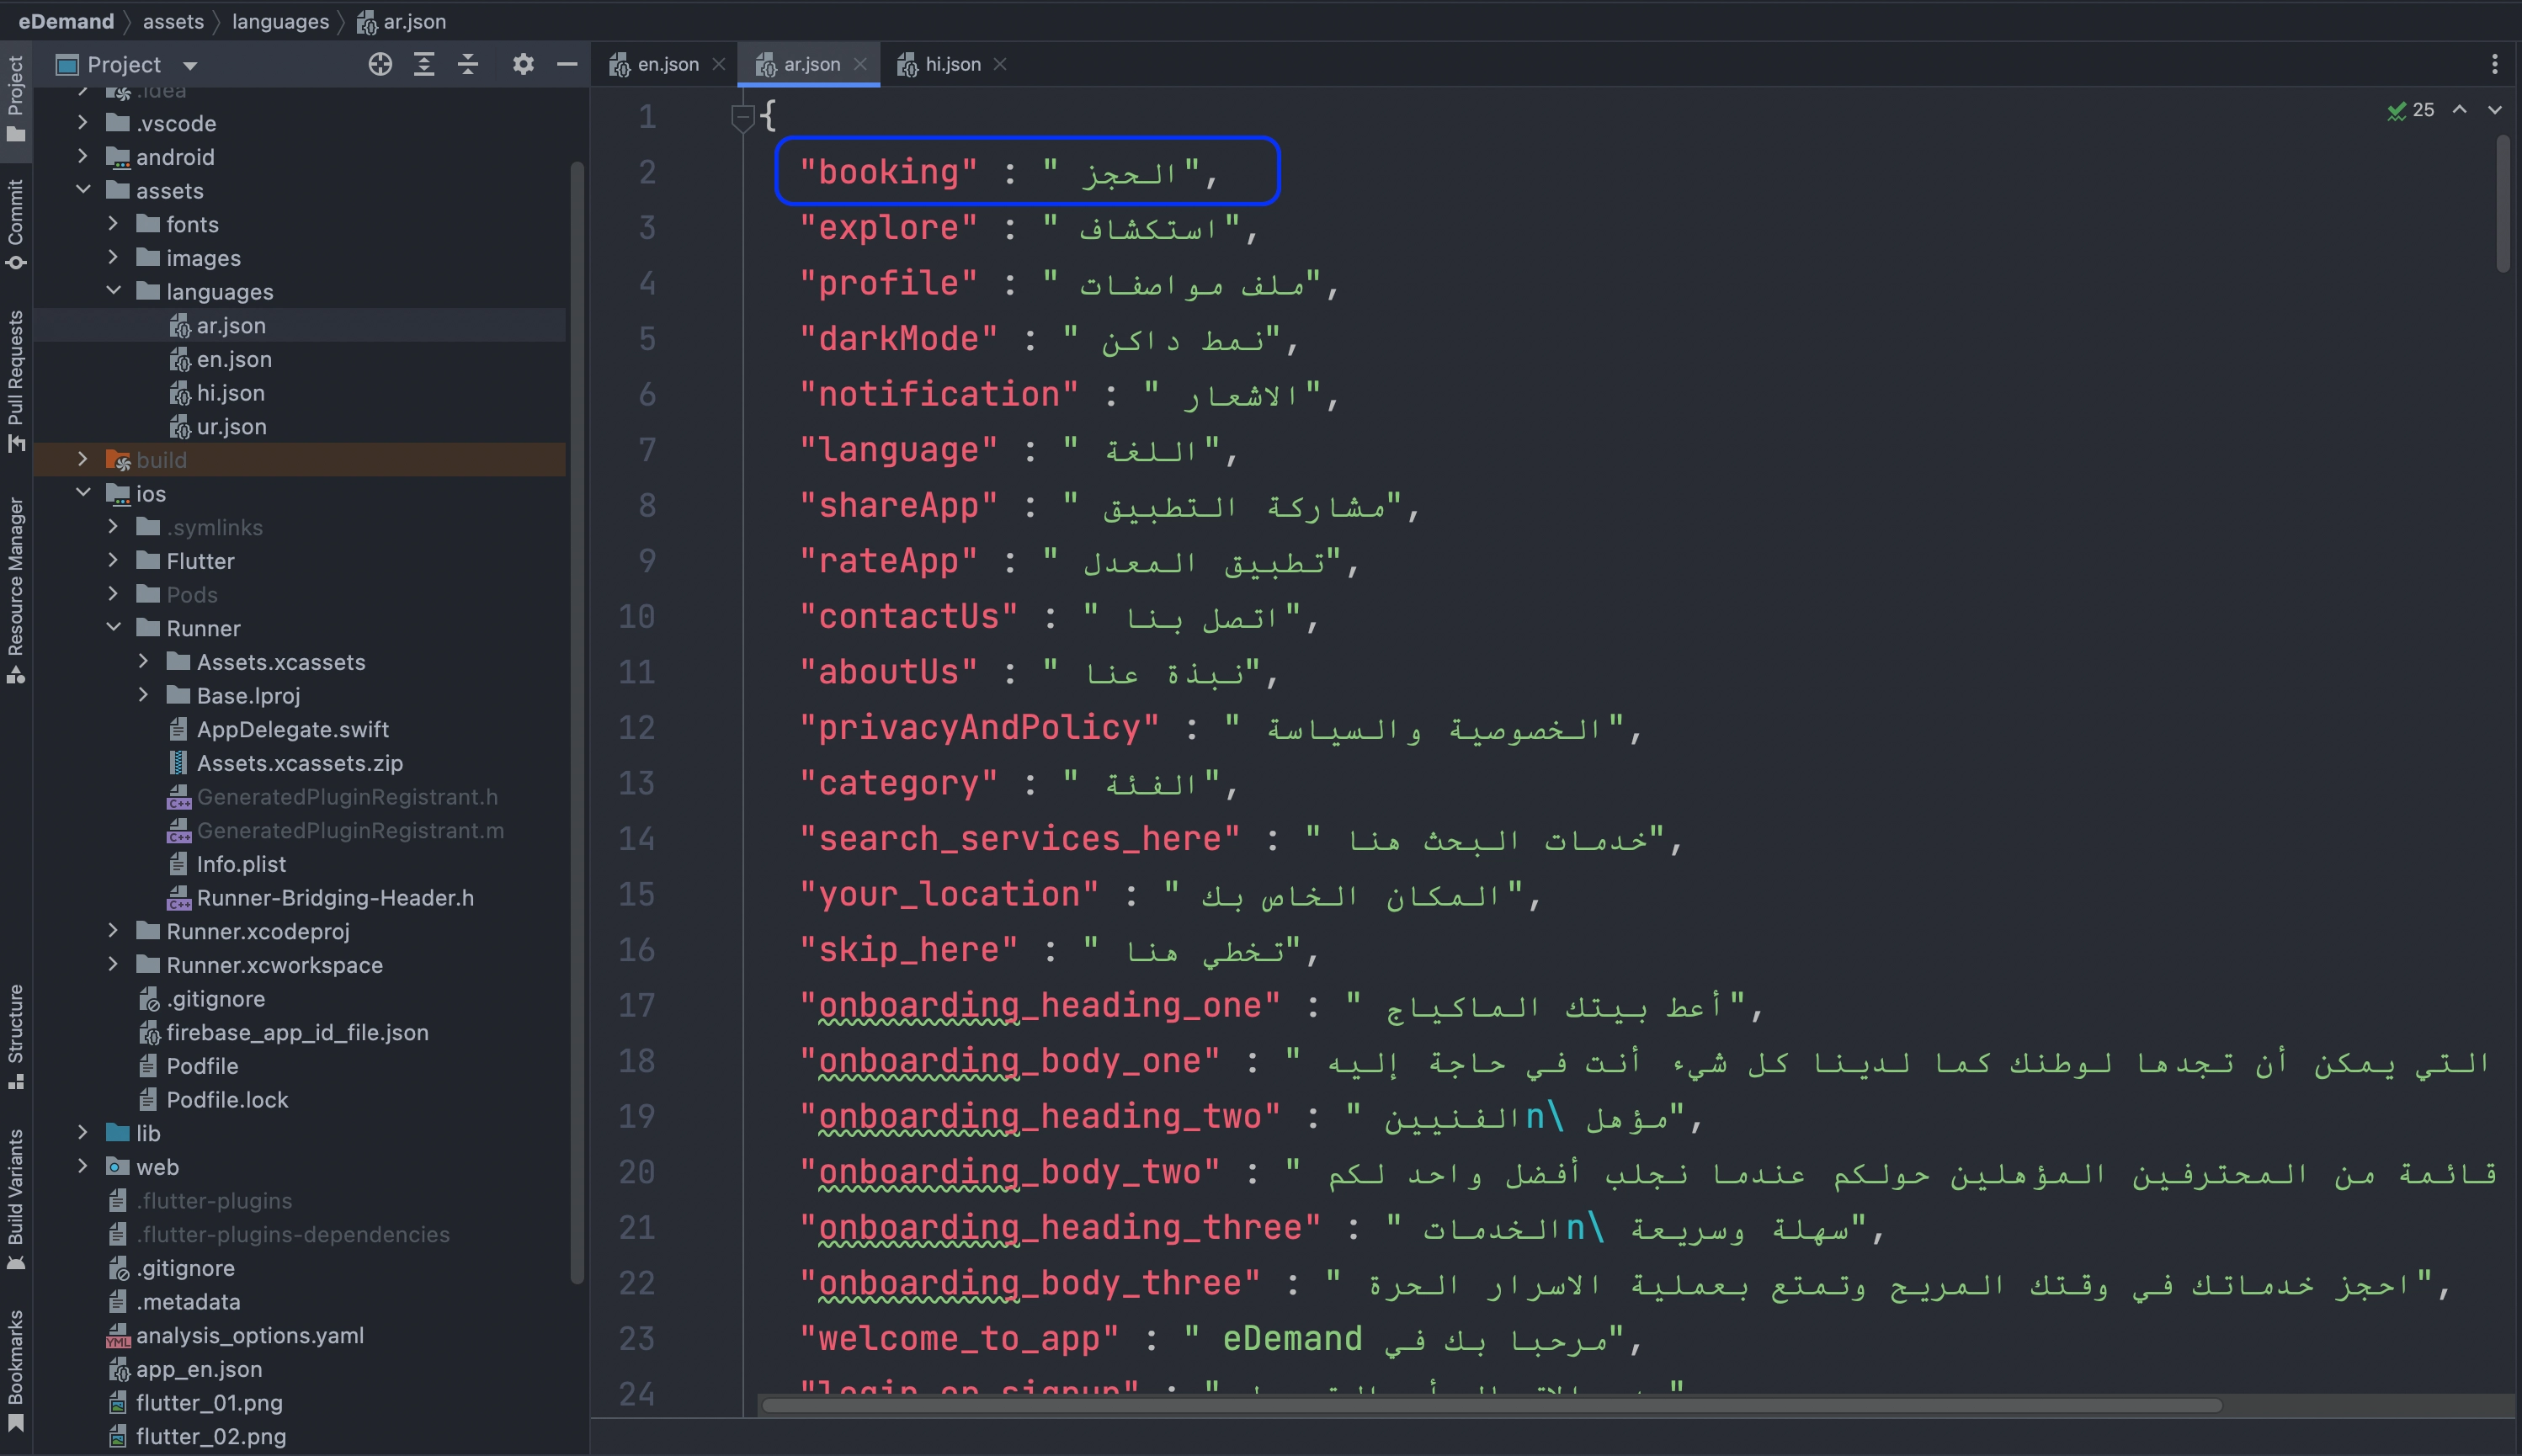Collapse the Runner folder
The width and height of the screenshot is (2522, 1456).
click(113, 628)
